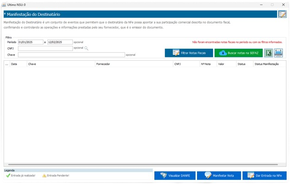291x184 pixels.
Task: Click the red 'Não foram encontradas notas' message
Action: [x=237, y=42]
